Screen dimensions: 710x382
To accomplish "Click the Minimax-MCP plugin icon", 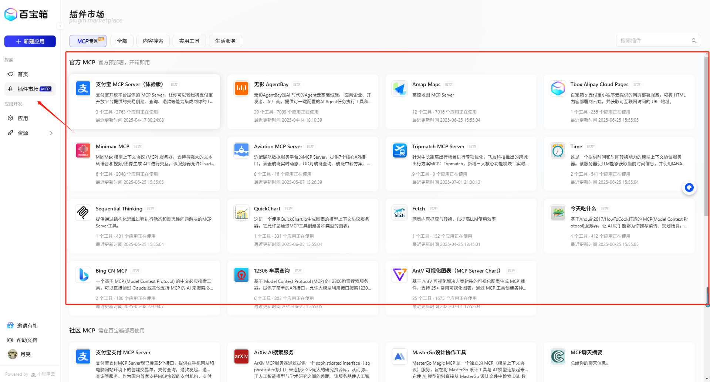I will point(83,151).
